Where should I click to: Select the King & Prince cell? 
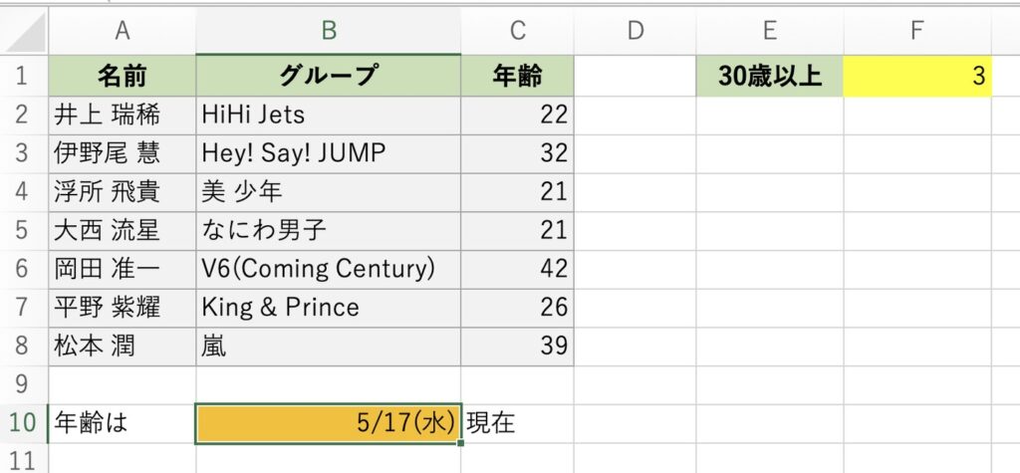329,308
